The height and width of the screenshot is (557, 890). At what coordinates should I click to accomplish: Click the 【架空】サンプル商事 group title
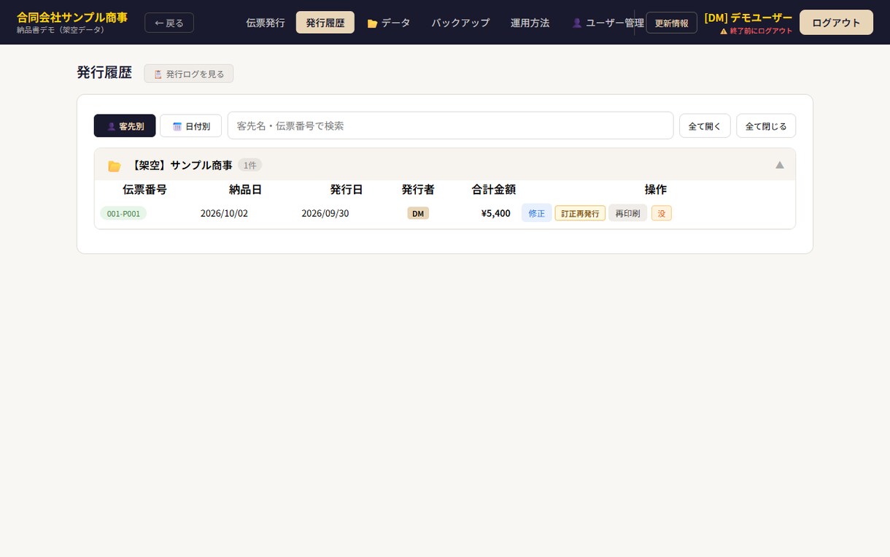[180, 165]
